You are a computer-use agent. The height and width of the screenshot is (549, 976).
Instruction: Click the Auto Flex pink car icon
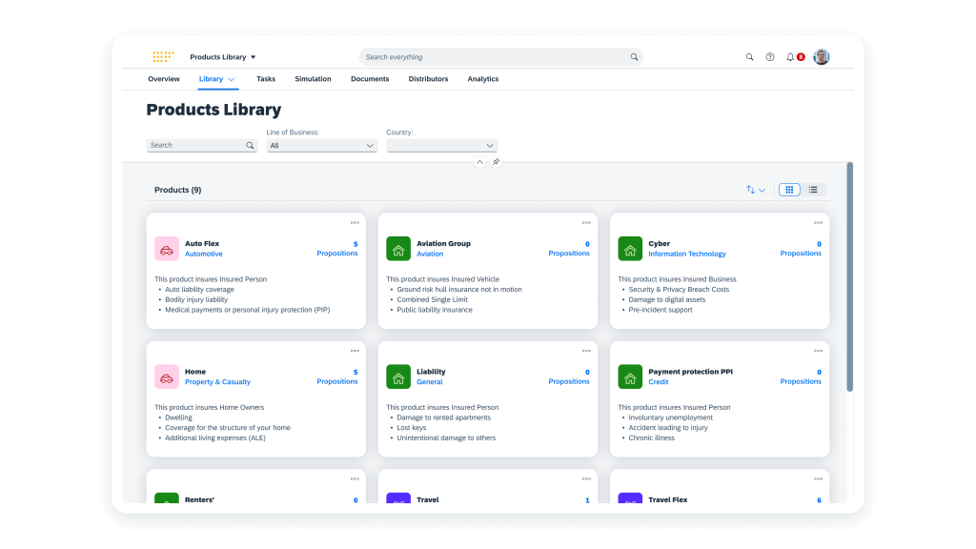coord(166,249)
